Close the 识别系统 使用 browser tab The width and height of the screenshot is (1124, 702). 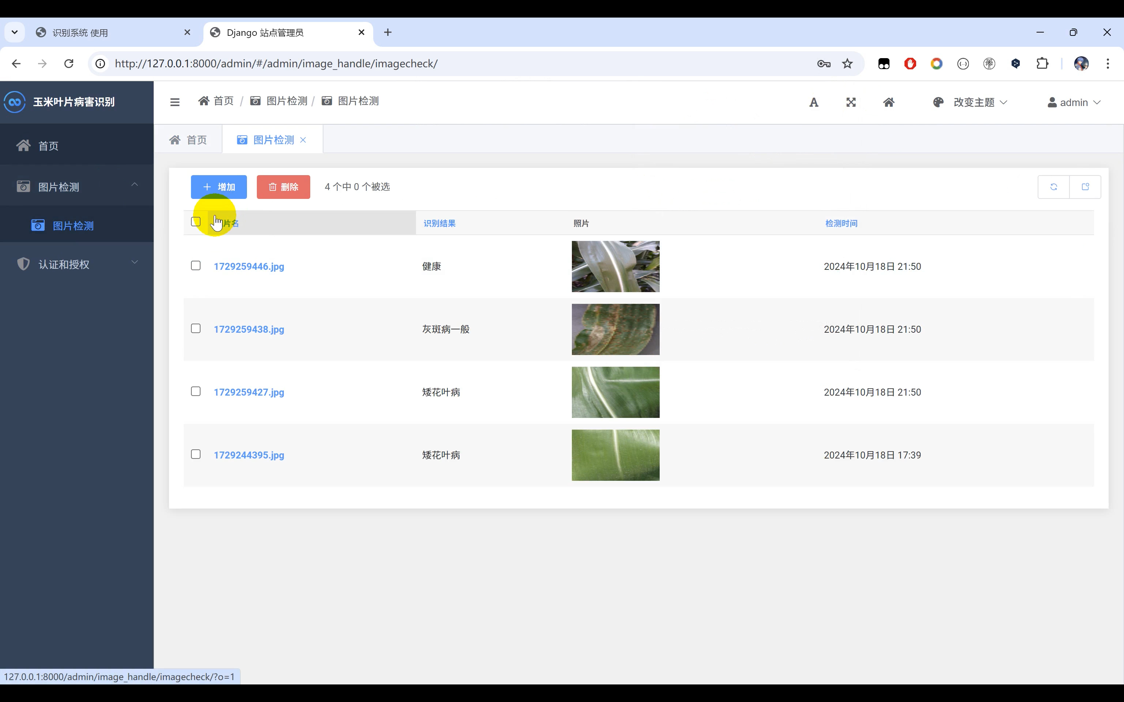tap(187, 33)
